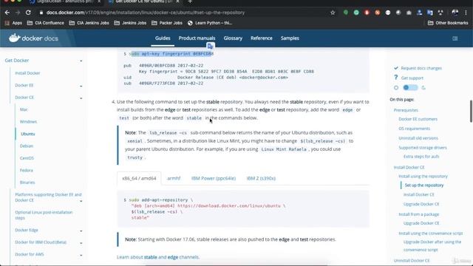This screenshot has height=266, width=473.
Task: Open the Fedora install page in sidebar
Action: (27, 170)
